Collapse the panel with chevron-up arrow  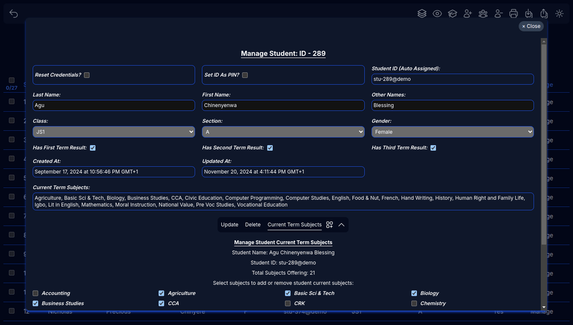[342, 225]
